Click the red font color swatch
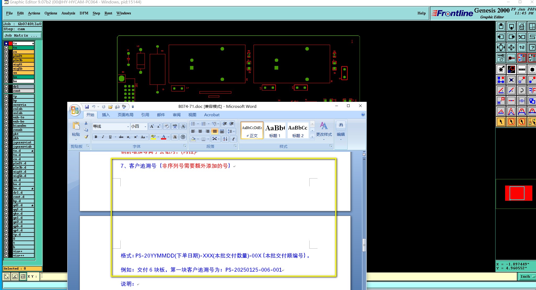Image resolution: width=536 pixels, height=290 pixels. pyautogui.click(x=164, y=137)
